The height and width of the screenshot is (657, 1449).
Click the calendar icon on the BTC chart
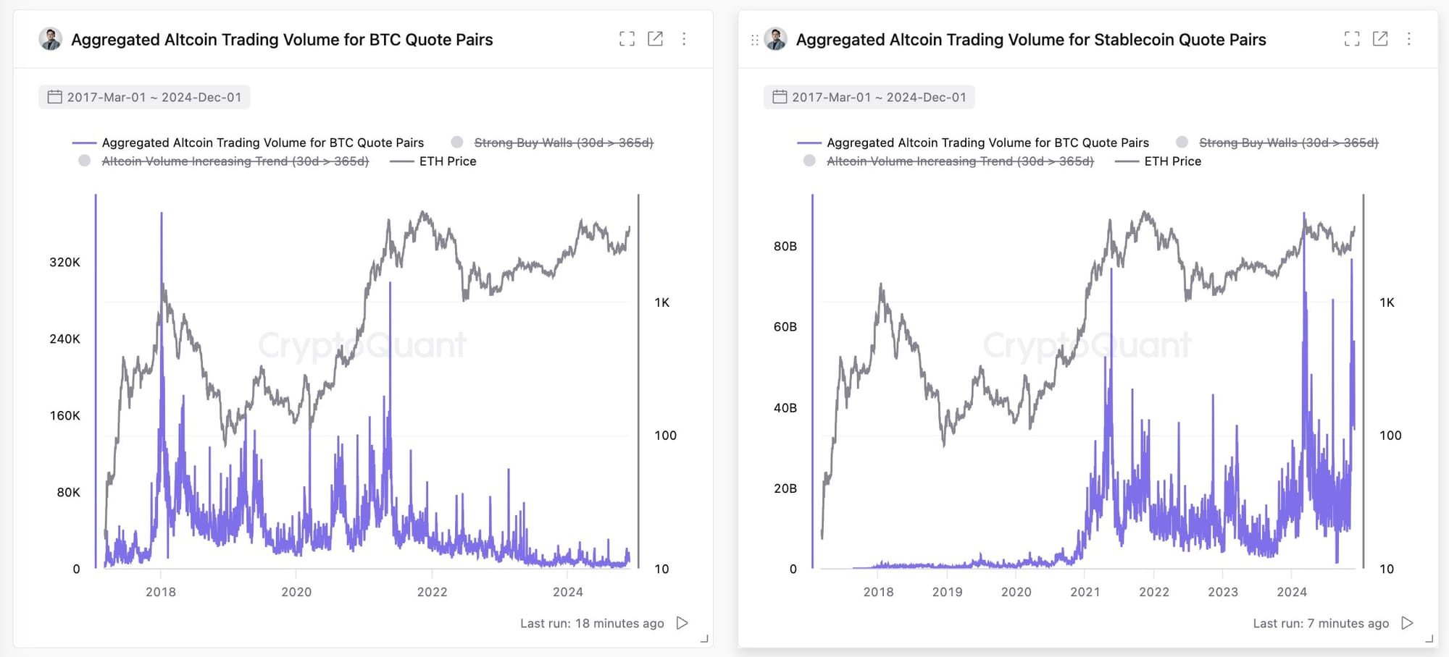54,96
